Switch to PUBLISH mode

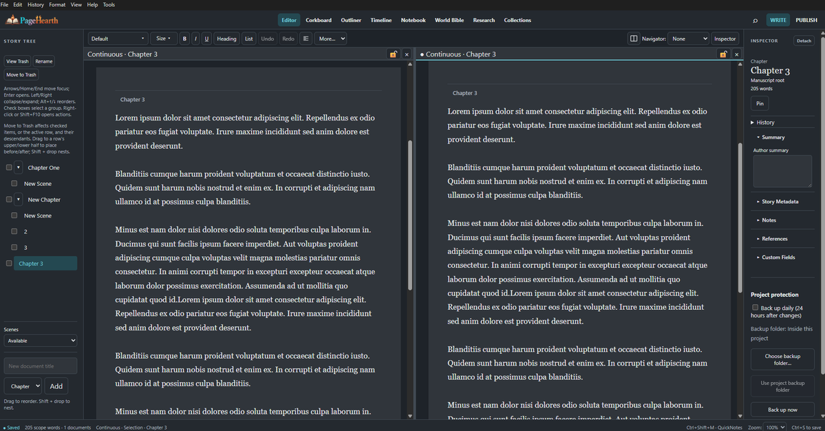coord(806,20)
